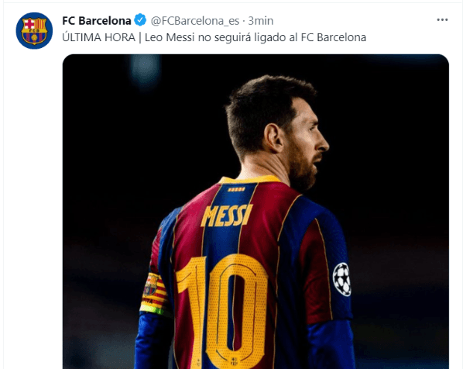The height and width of the screenshot is (369, 463).
Task: Open the FC Barcelona crest avatar
Action: [x=34, y=31]
